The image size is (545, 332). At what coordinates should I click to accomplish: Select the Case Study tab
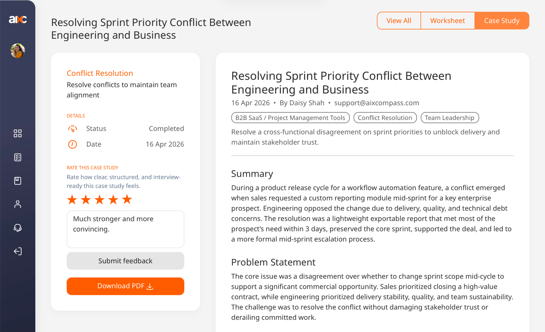tap(502, 21)
